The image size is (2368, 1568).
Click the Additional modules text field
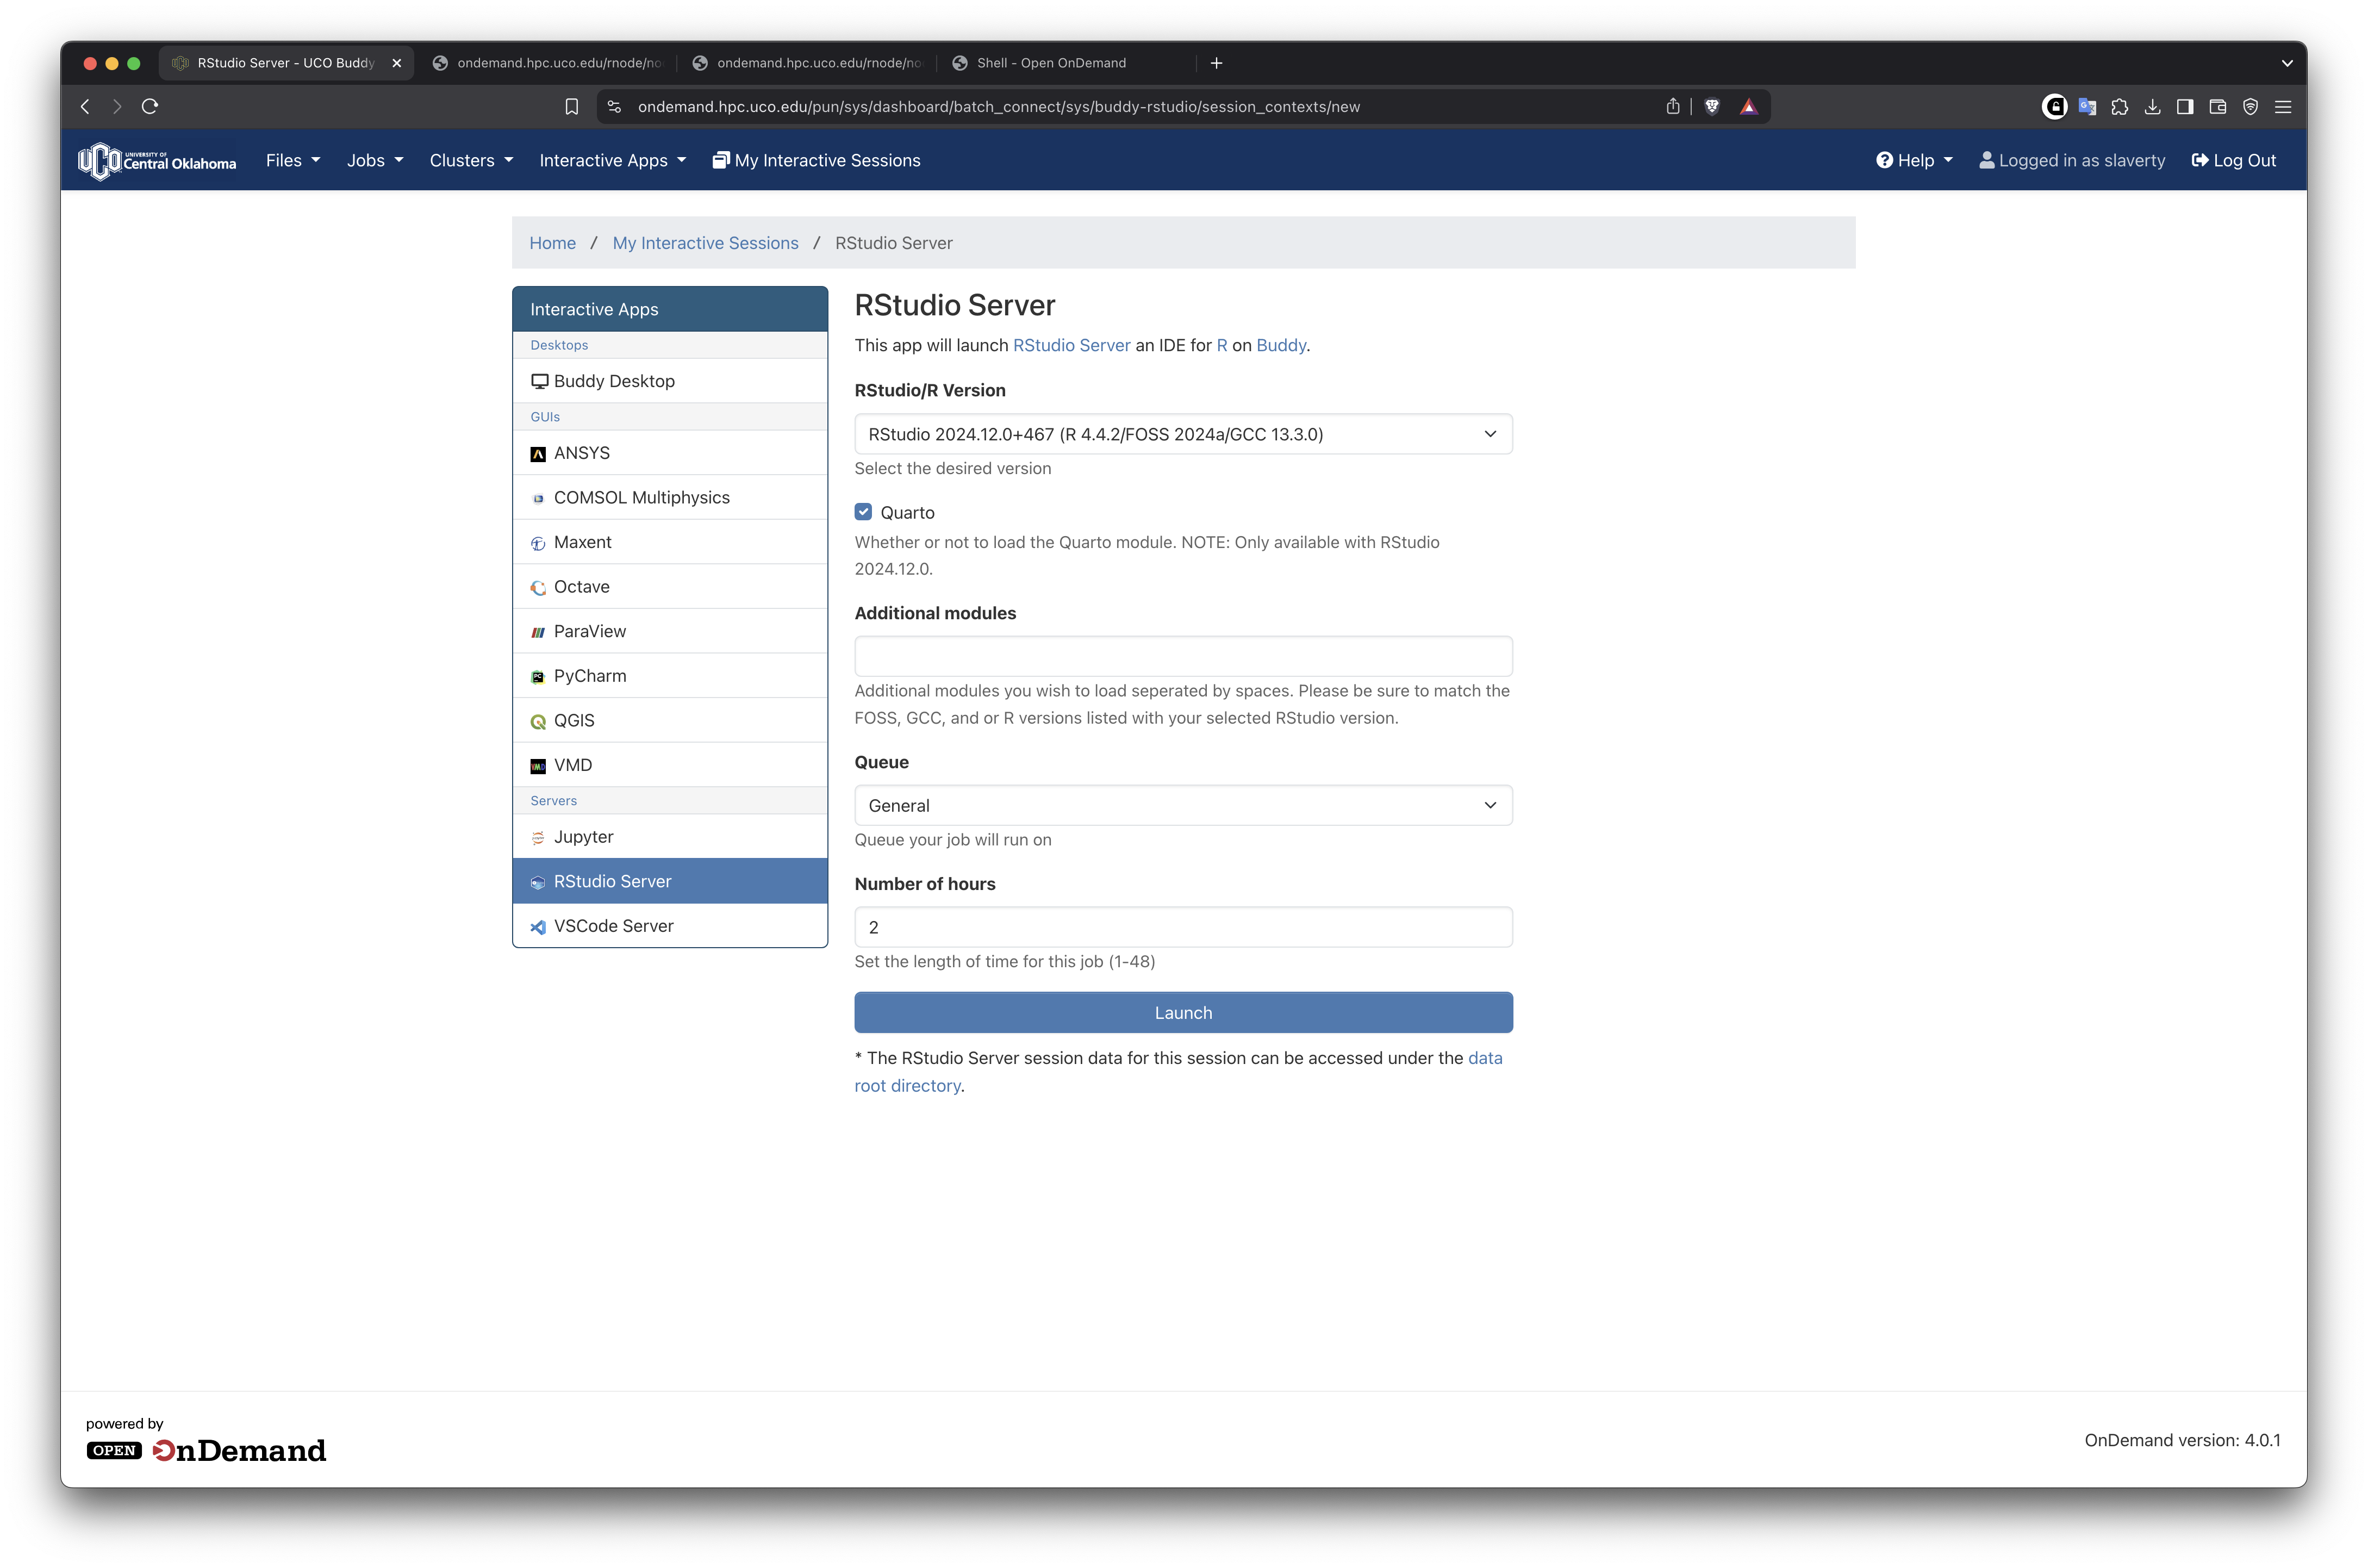[1182, 657]
